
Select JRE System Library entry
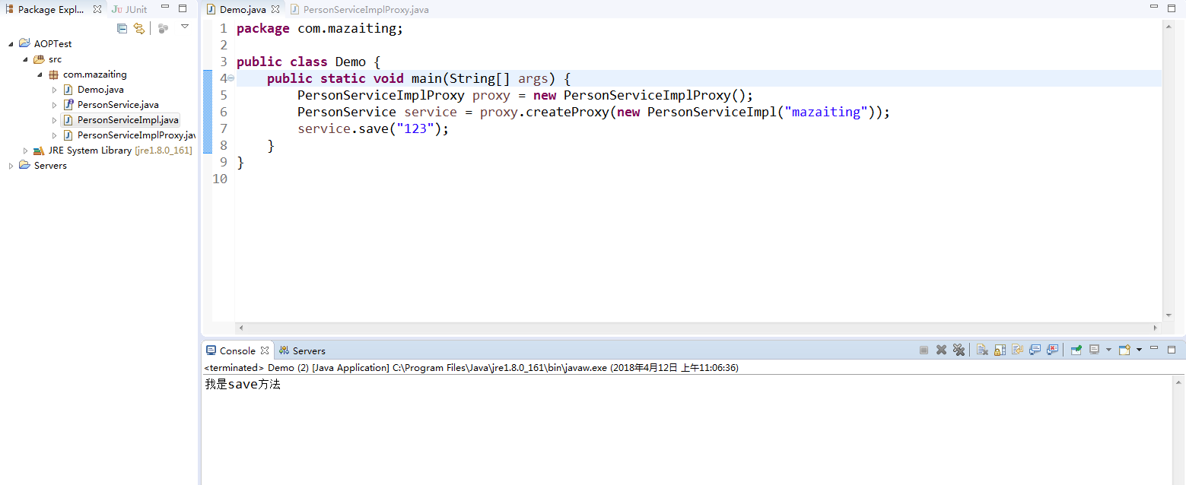click(x=119, y=151)
